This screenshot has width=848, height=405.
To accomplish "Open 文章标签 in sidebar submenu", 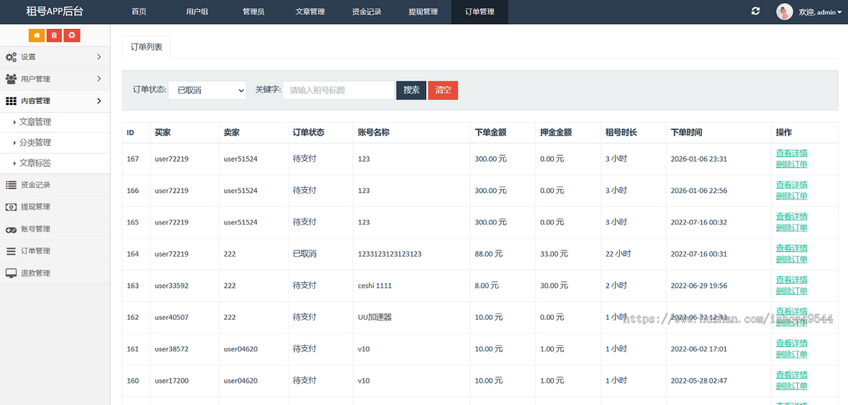I will (x=35, y=163).
